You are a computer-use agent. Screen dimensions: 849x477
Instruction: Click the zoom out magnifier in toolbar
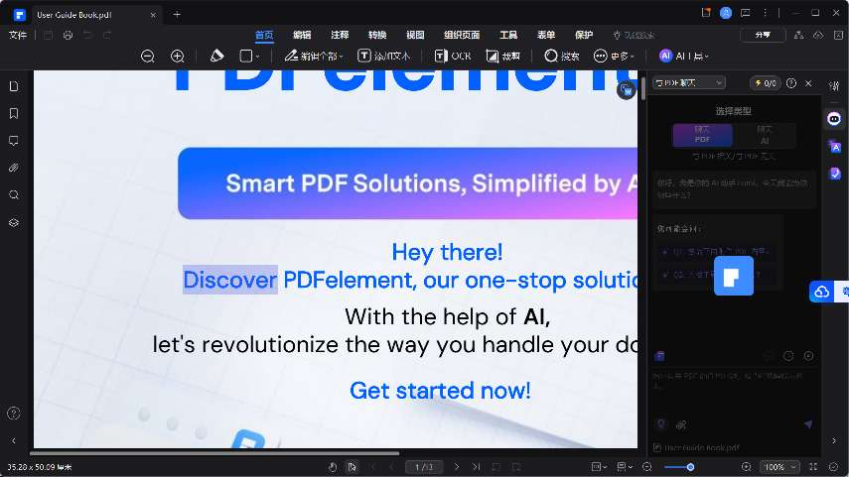point(148,57)
